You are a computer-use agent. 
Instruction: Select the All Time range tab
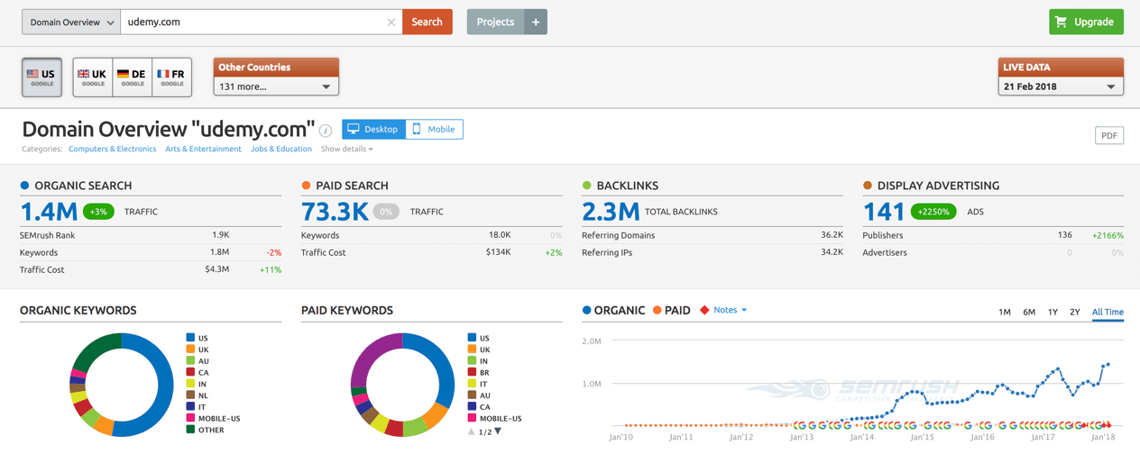coord(1108,312)
